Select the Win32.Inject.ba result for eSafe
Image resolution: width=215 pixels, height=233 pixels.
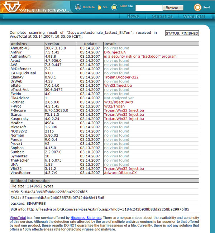coord(118,86)
